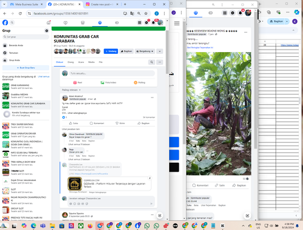Click the reload button in Chrome
The image size is (303, 230).
[20, 13]
